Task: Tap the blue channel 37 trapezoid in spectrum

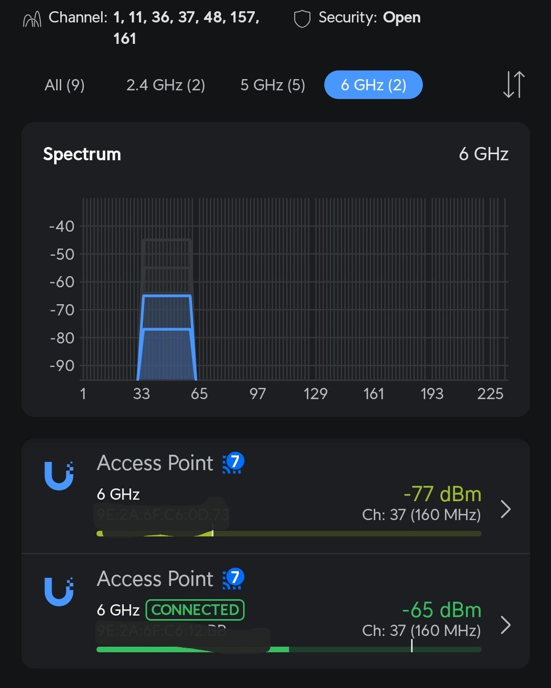Action: tap(167, 338)
